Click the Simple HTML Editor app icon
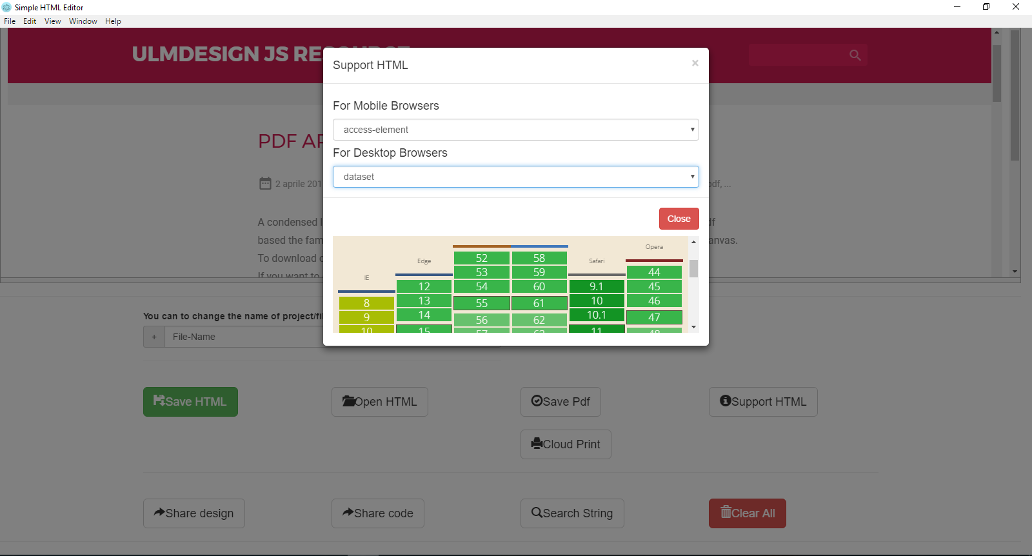This screenshot has width=1032, height=556. pos(6,7)
